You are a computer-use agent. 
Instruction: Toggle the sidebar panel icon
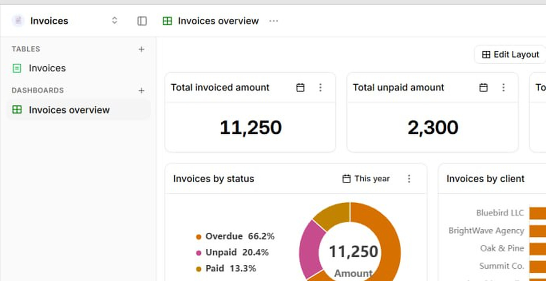tap(142, 21)
